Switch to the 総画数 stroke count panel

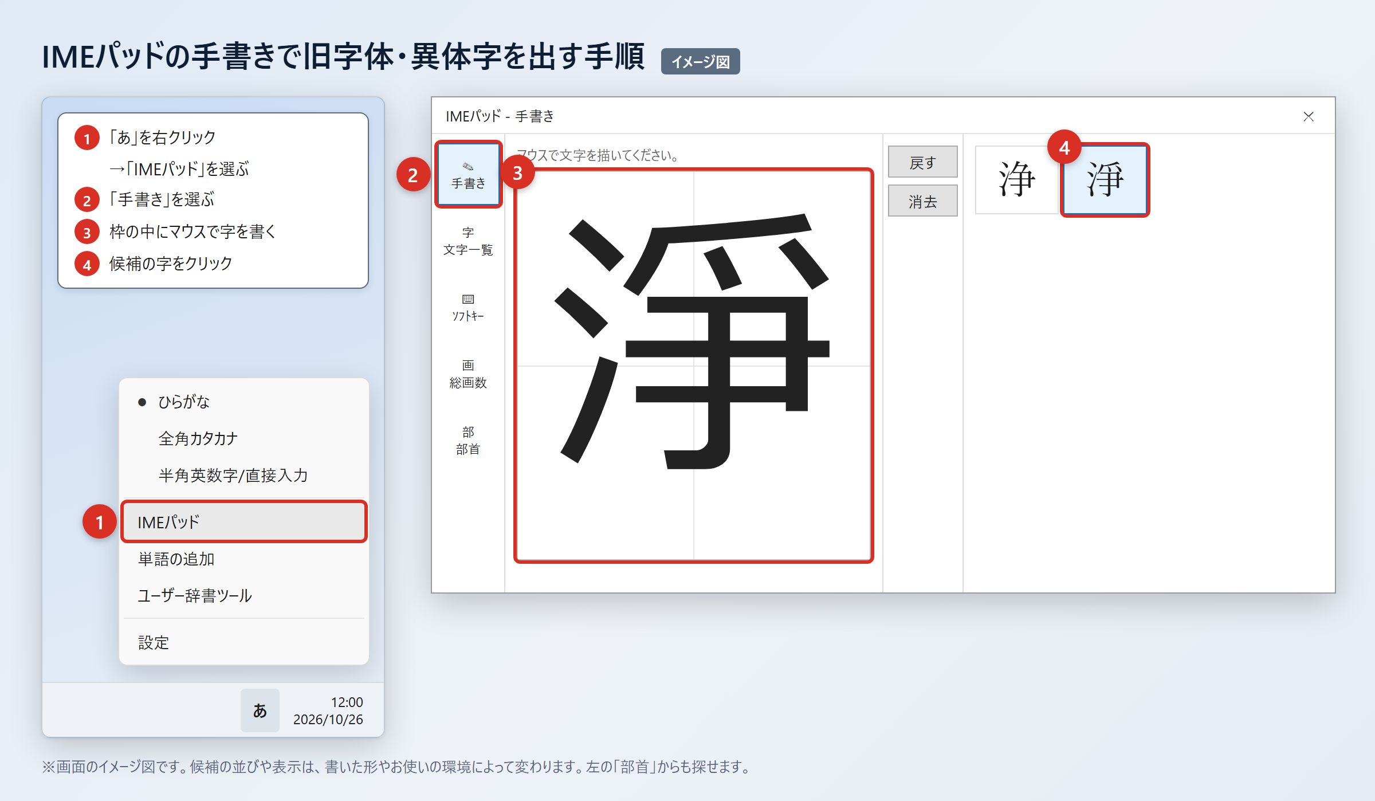tap(468, 374)
